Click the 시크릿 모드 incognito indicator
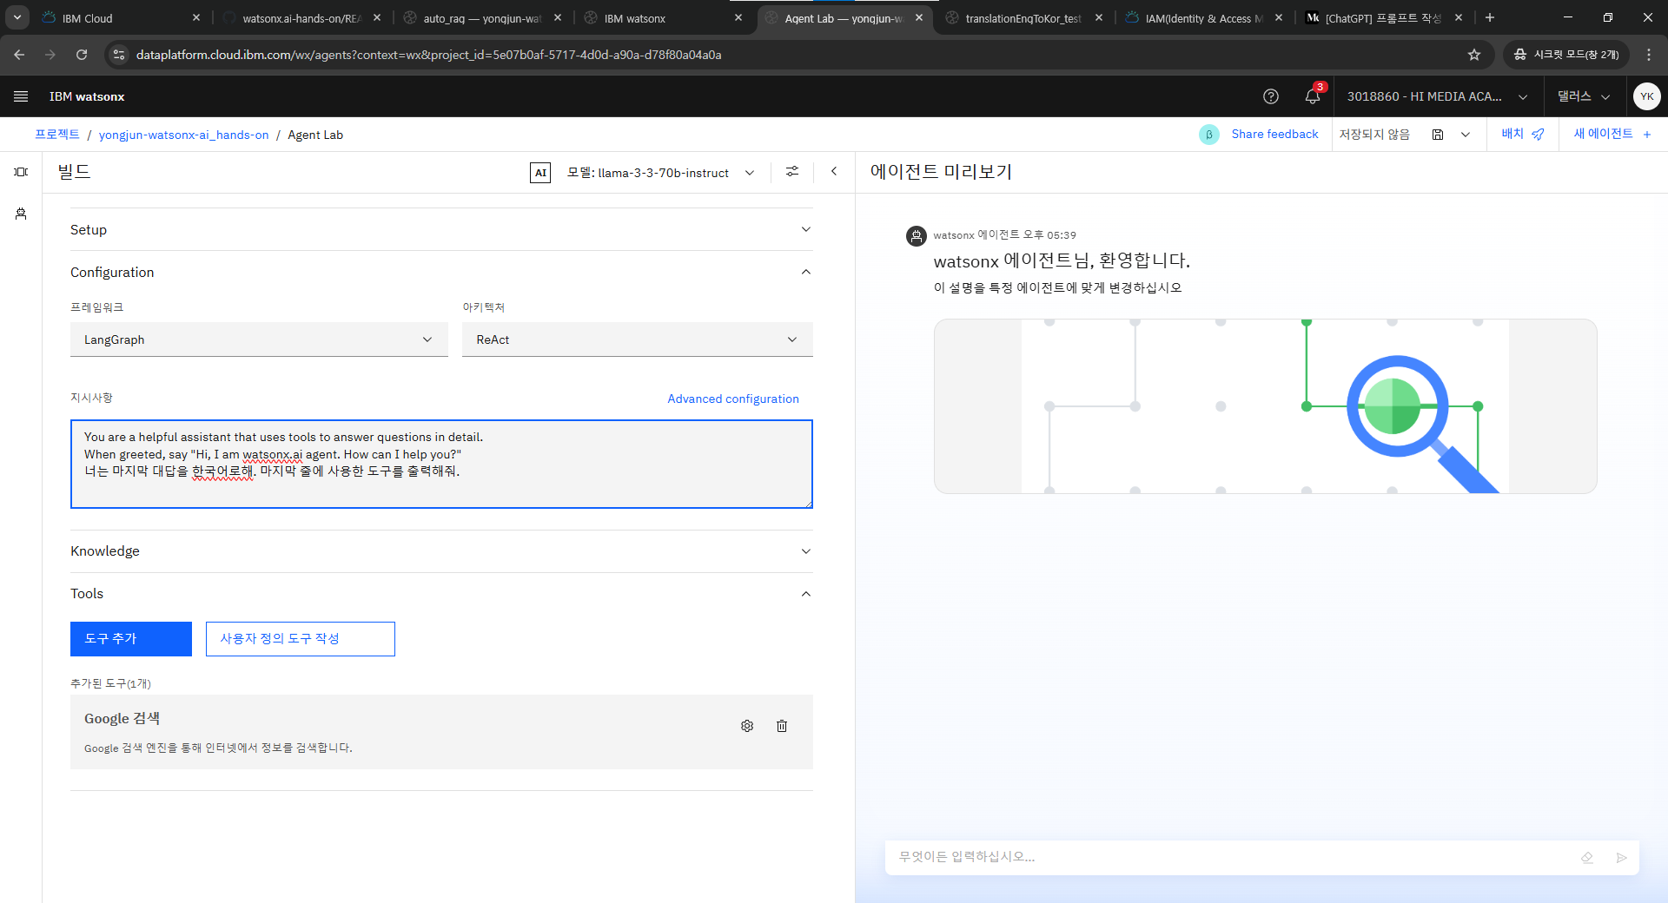The image size is (1668, 903). pos(1566,55)
